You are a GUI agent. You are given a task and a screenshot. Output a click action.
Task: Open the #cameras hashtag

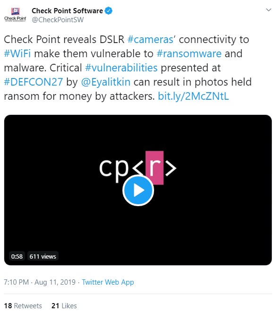[x=150, y=39]
